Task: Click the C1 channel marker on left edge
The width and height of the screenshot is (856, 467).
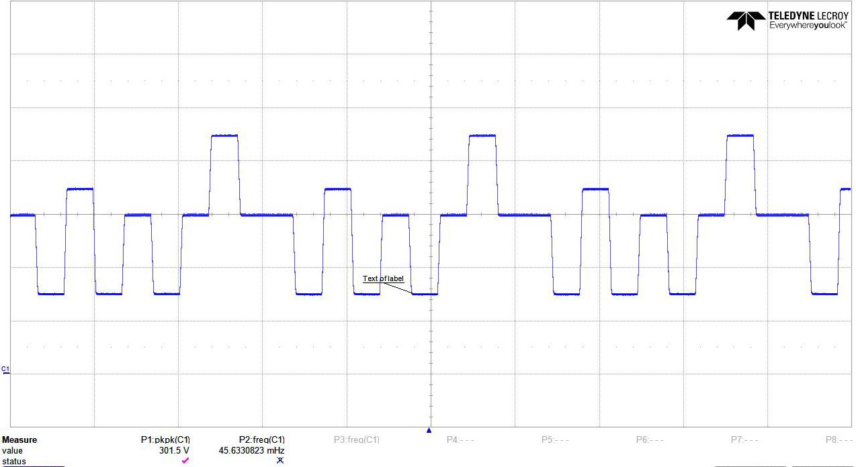Action: pos(6,370)
